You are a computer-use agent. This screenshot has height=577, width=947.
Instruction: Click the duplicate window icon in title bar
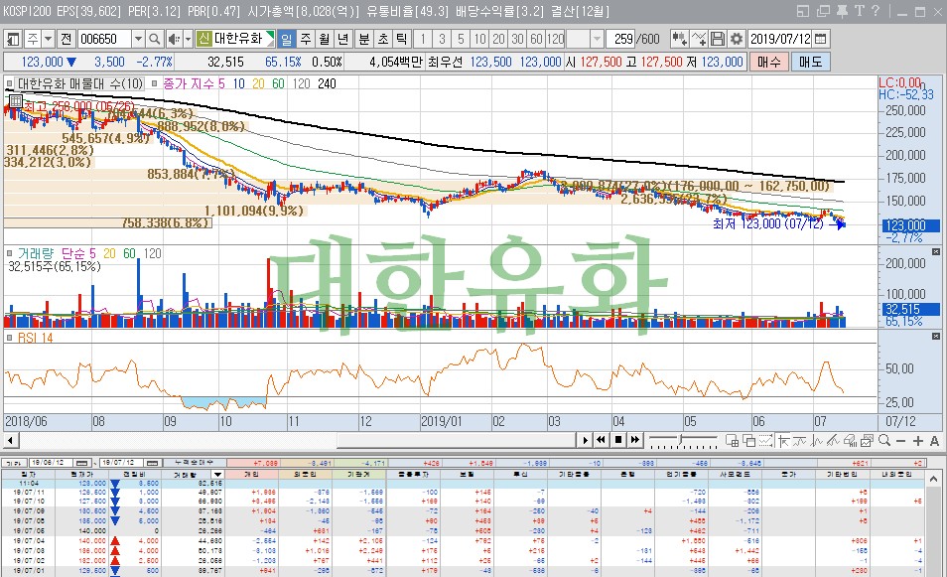pos(823,11)
